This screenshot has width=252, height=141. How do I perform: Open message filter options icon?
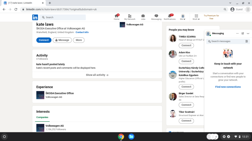[x=246, y=41]
